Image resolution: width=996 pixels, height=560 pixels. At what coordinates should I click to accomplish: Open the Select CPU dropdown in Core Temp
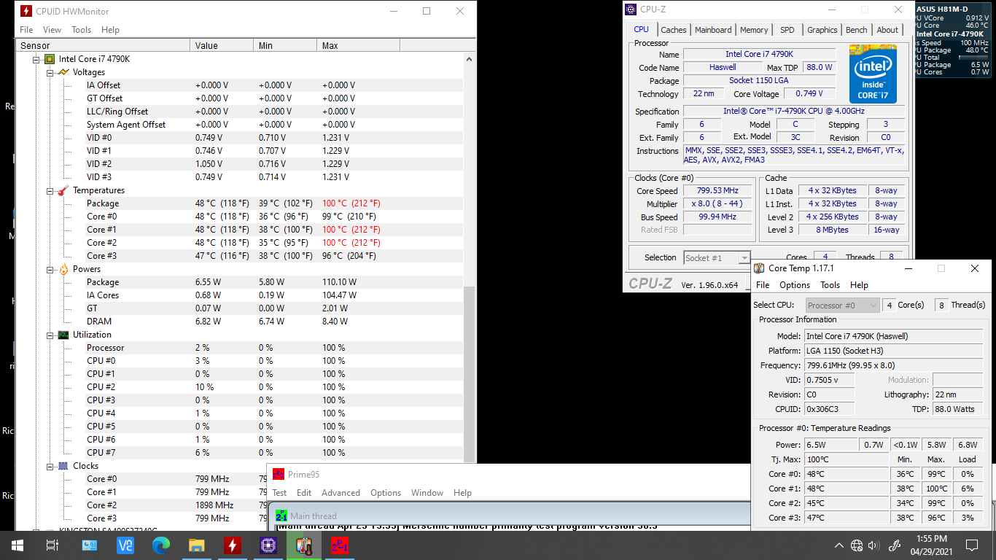(842, 306)
